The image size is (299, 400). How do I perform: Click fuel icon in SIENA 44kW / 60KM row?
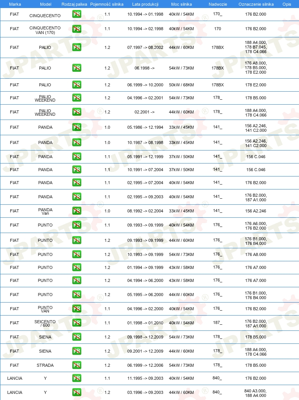[76, 351]
